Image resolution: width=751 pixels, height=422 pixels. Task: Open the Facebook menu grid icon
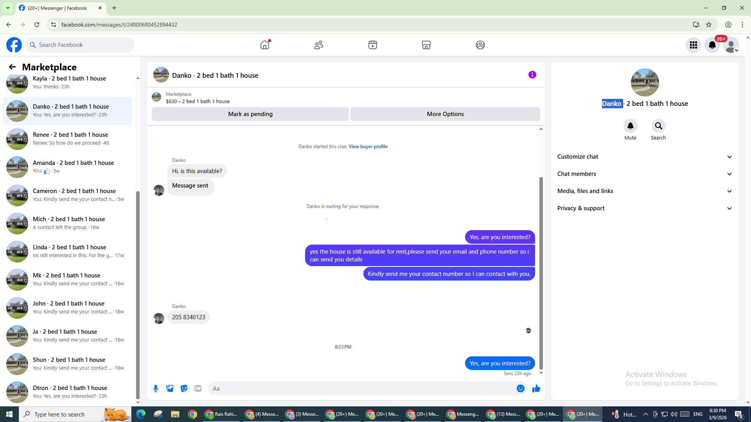[693, 45]
